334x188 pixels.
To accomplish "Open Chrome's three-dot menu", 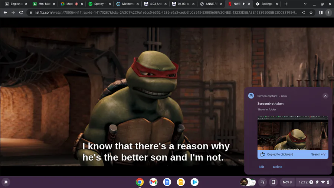I will (x=329, y=13).
